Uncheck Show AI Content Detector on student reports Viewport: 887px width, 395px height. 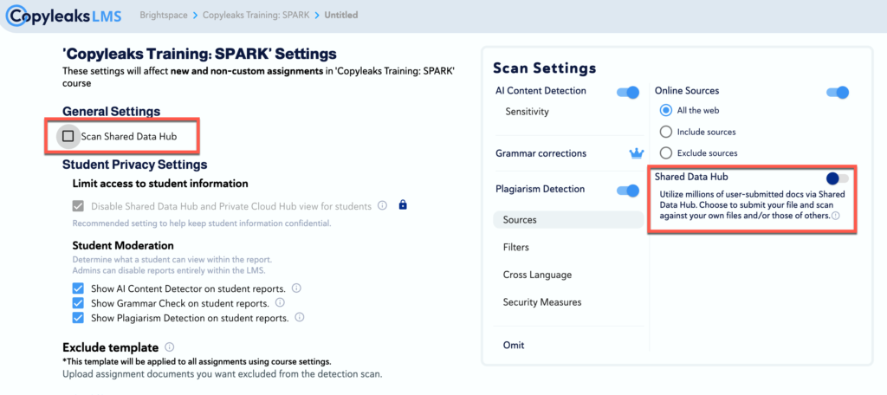(x=79, y=288)
